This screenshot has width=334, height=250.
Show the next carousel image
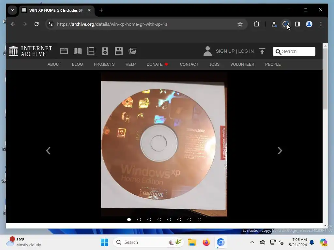(x=280, y=151)
